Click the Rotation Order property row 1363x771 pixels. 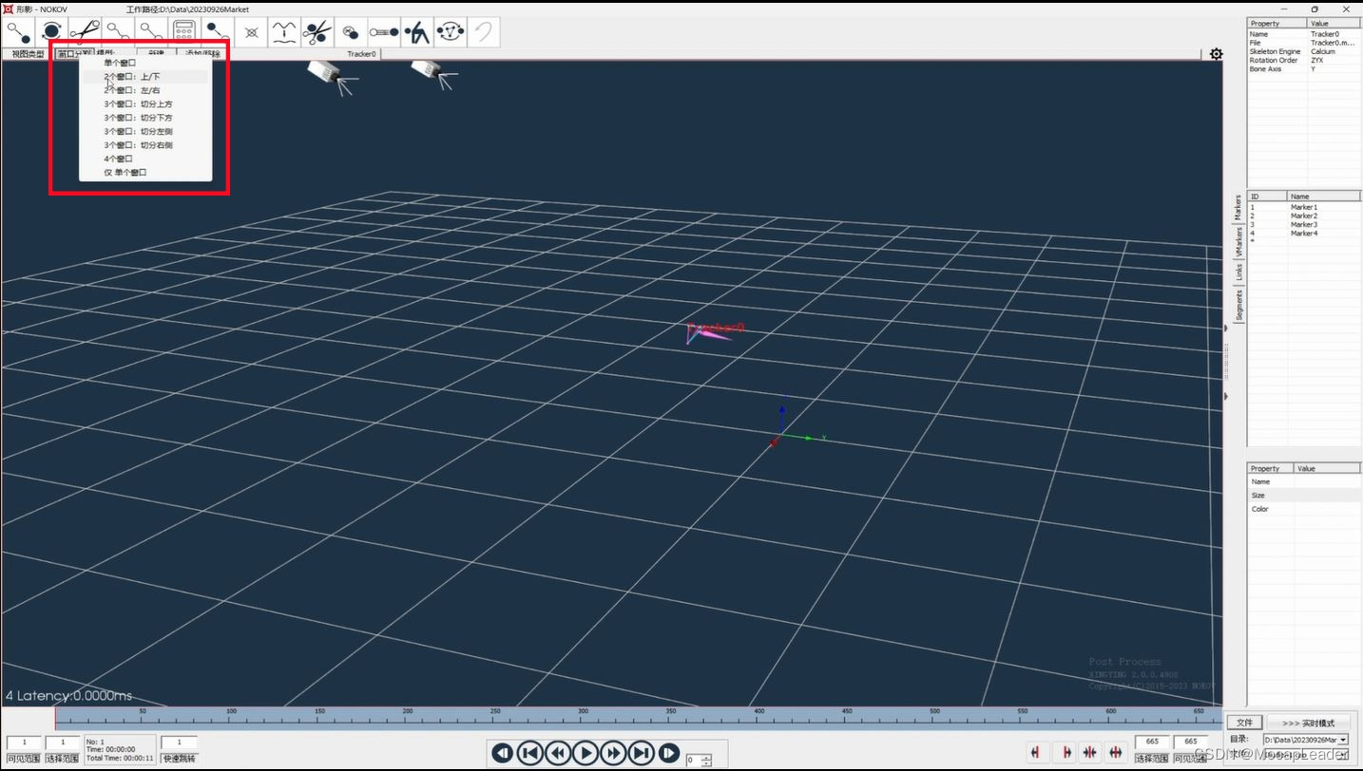coord(1304,60)
